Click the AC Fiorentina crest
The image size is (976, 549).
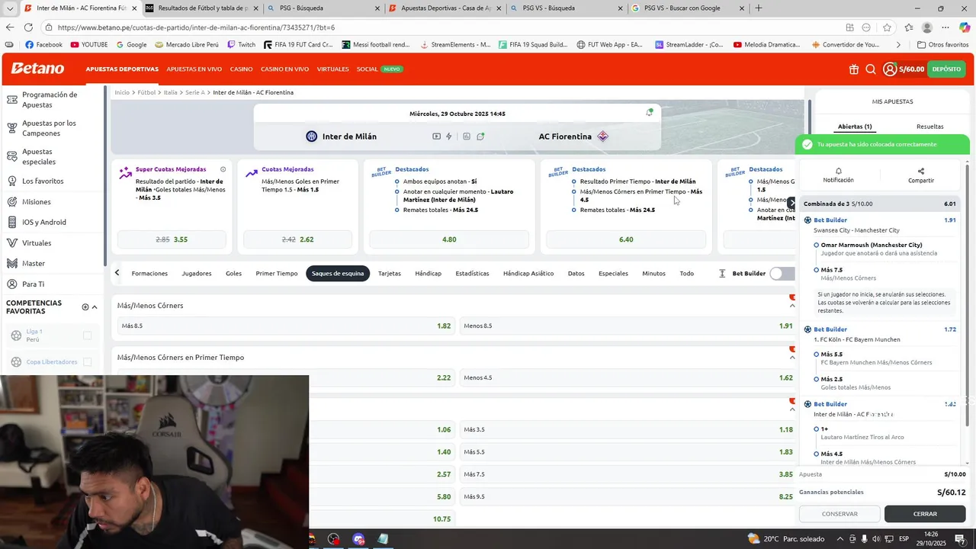[x=602, y=136]
